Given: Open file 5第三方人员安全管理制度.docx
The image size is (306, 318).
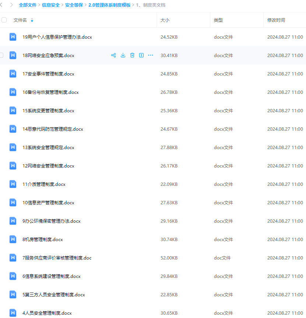Looking at the screenshot, I should click(x=54, y=294).
